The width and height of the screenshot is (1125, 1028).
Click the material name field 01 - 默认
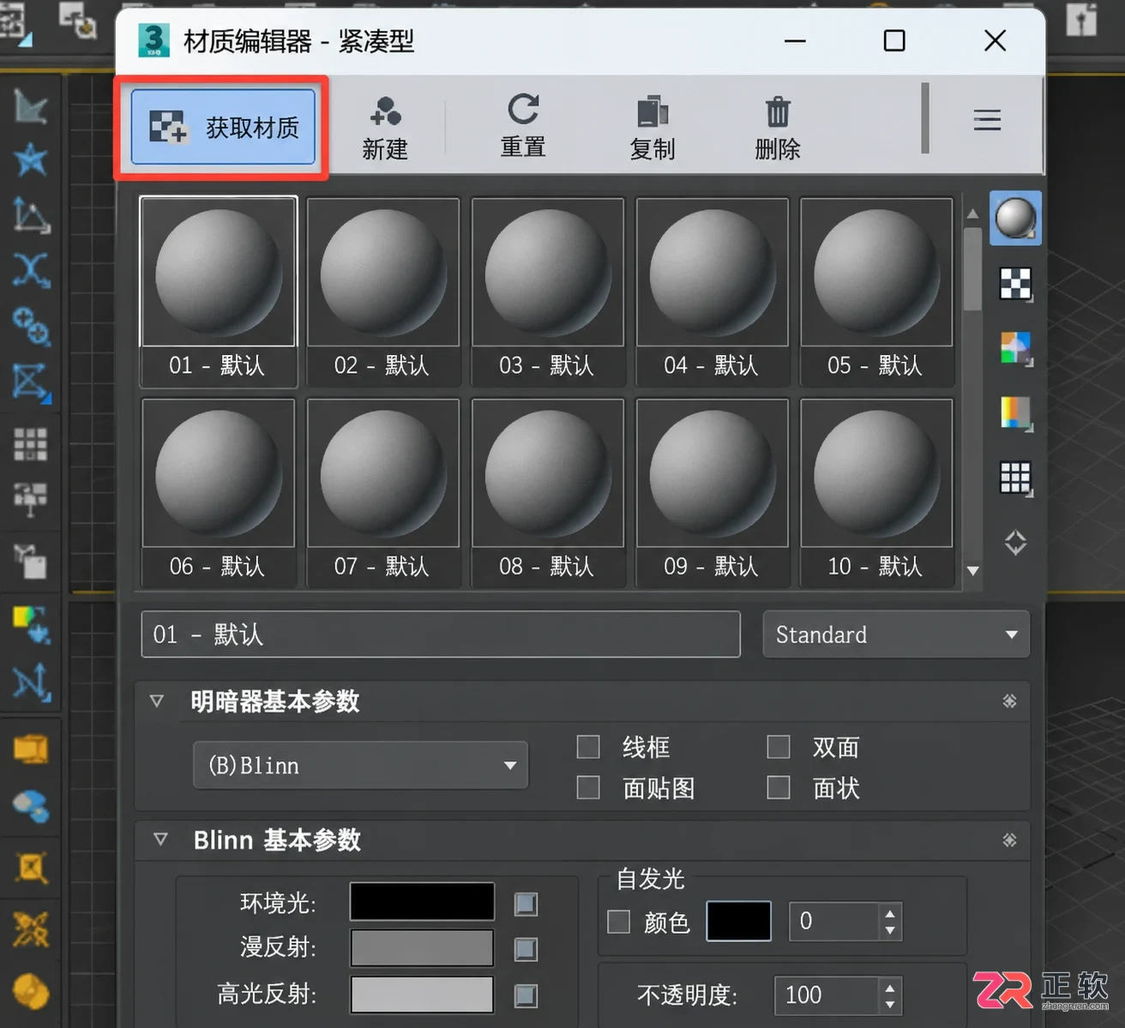click(x=440, y=634)
